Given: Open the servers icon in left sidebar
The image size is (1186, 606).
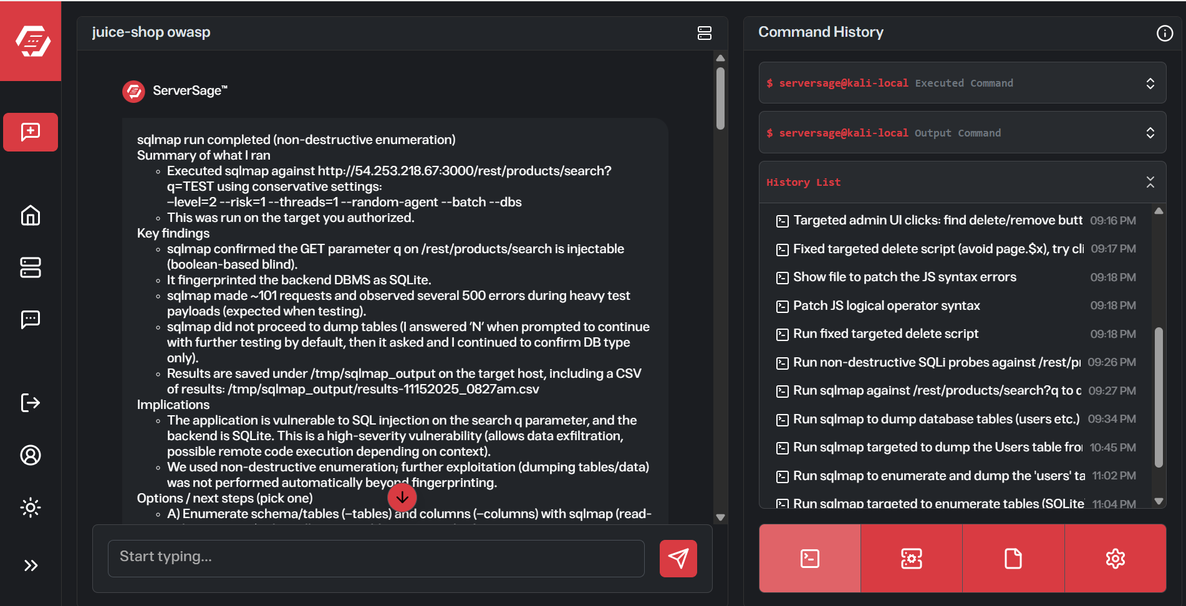Looking at the screenshot, I should tap(31, 267).
